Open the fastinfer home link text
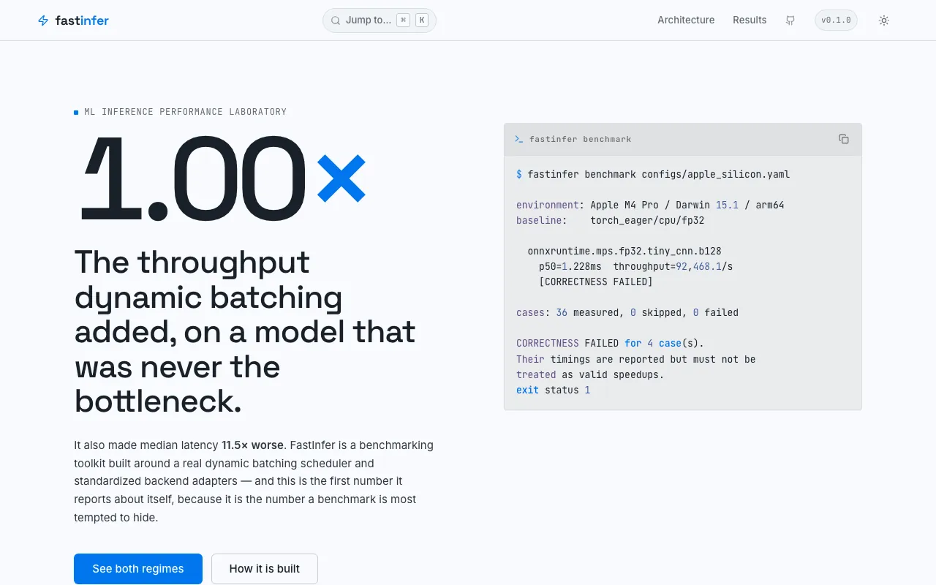The image size is (936, 585). (x=82, y=20)
